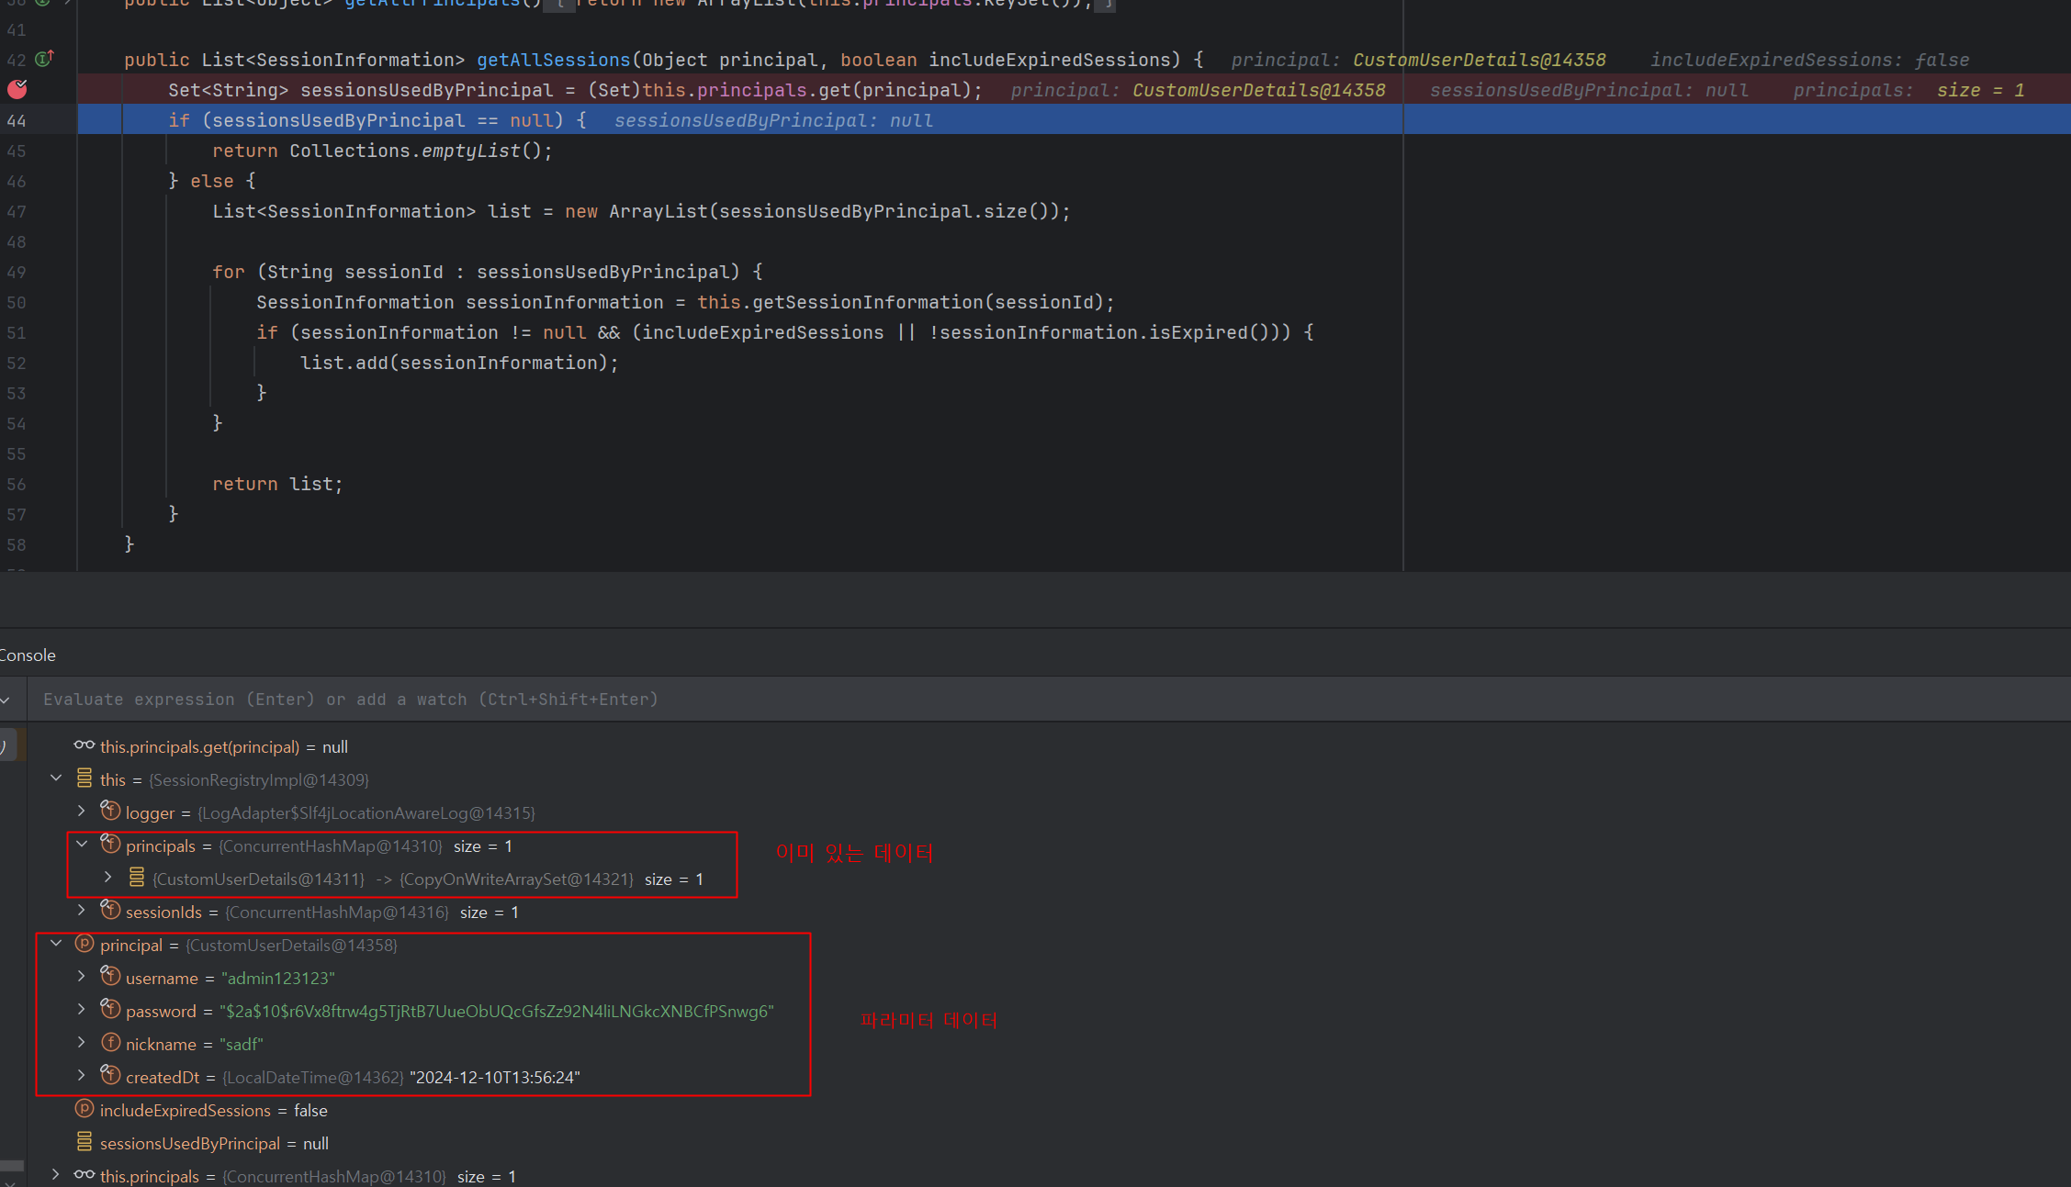Click the object icon next to sessionsUsedByPrincipal variable
This screenshot has height=1187, width=2071.
pos(84,1142)
